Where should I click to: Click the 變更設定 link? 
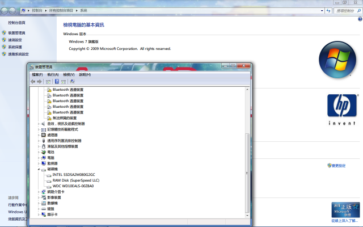click(x=339, y=166)
